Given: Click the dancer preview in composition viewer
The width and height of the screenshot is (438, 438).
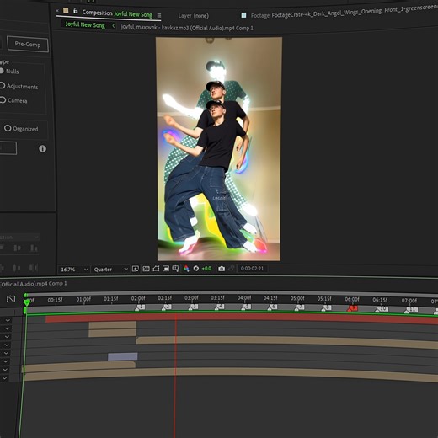Looking at the screenshot, I should (219, 149).
